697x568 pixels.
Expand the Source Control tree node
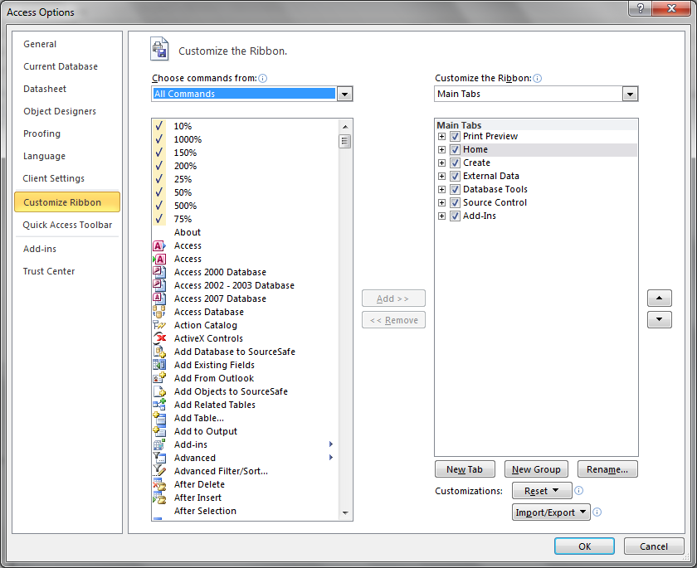point(441,203)
